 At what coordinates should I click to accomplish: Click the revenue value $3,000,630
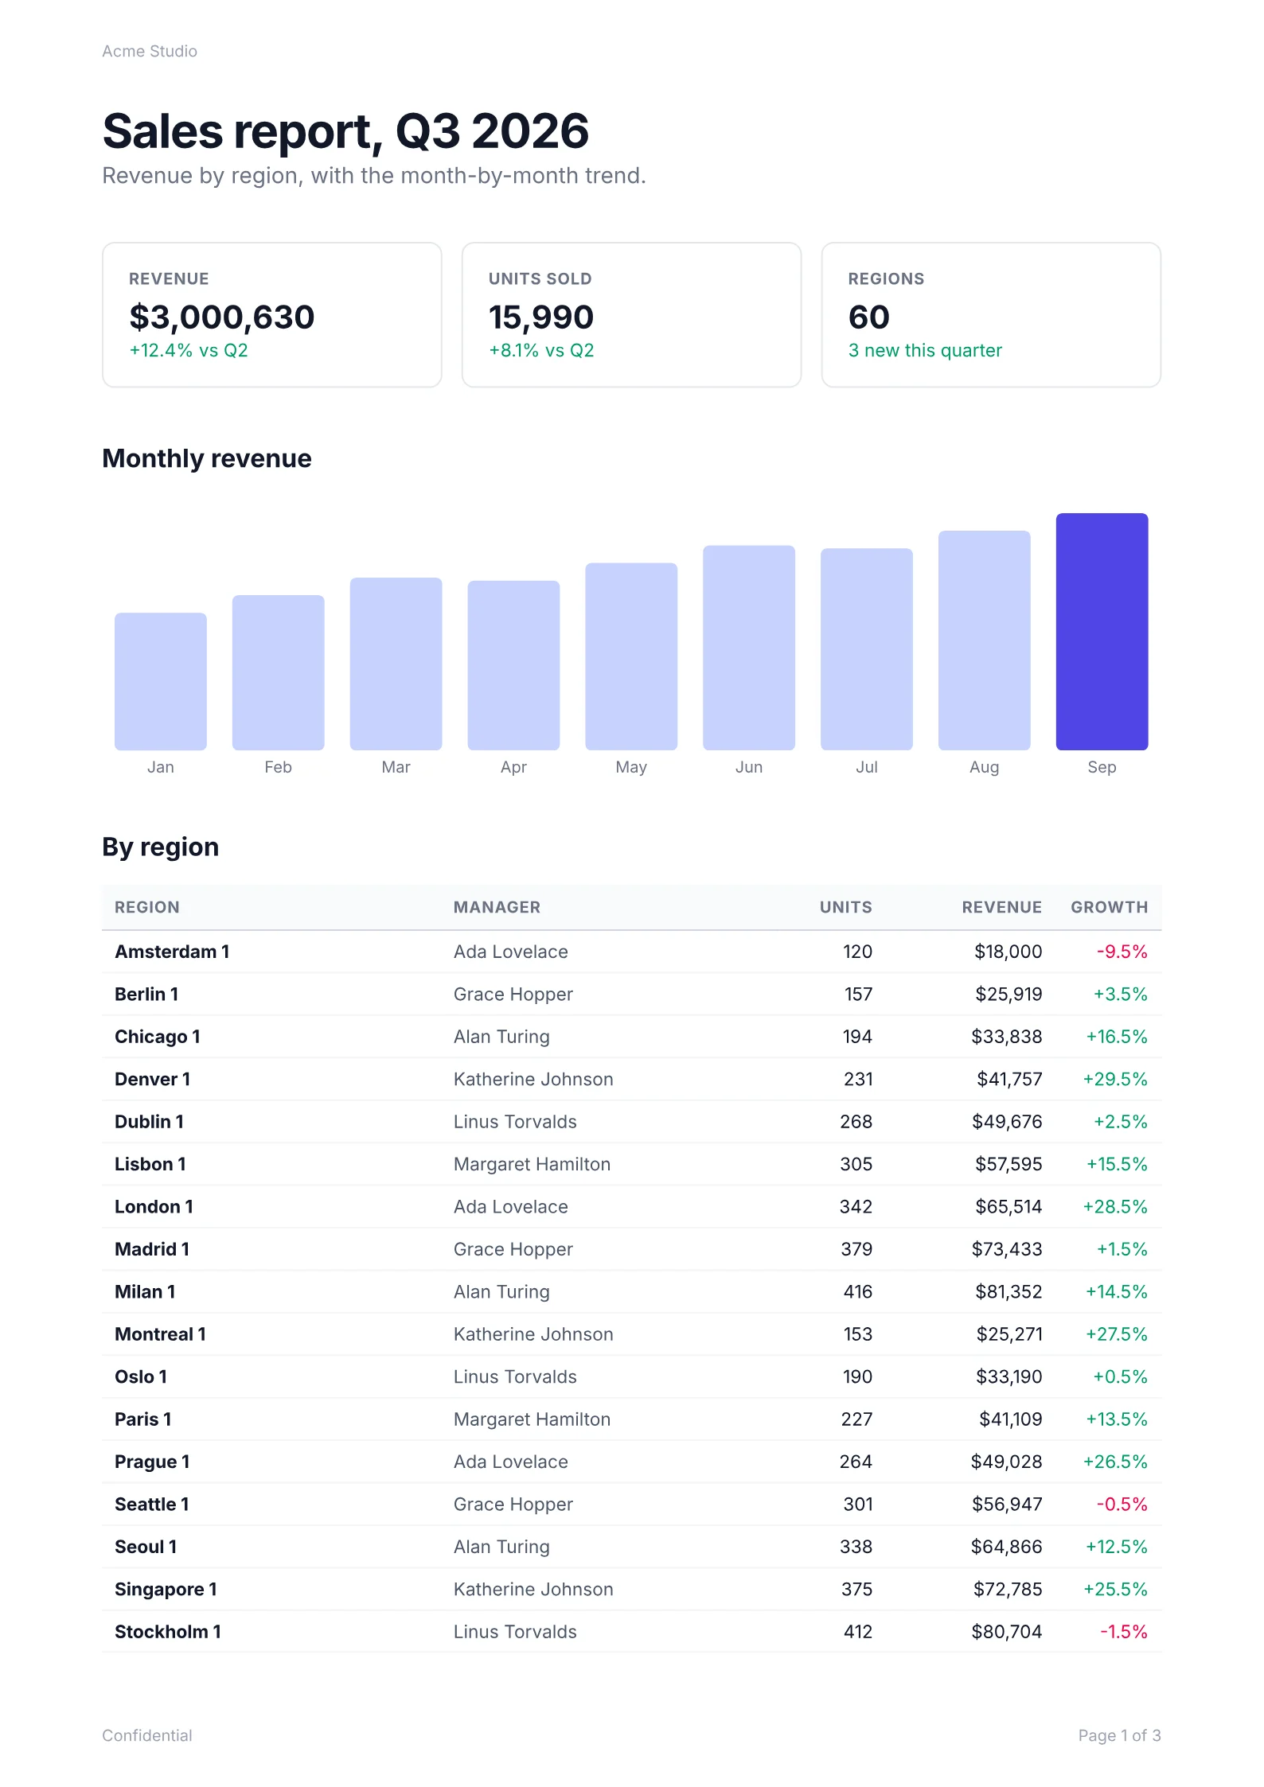222,317
